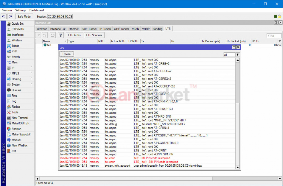Screen dimensions: 283x186
Task: Click the Redo arrow in the toolbar
Action: tap(10, 17)
